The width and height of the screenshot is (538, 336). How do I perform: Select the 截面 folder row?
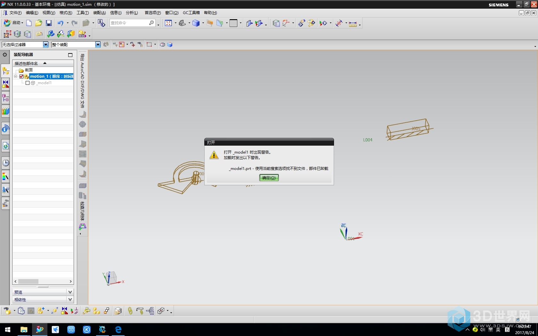click(43, 70)
